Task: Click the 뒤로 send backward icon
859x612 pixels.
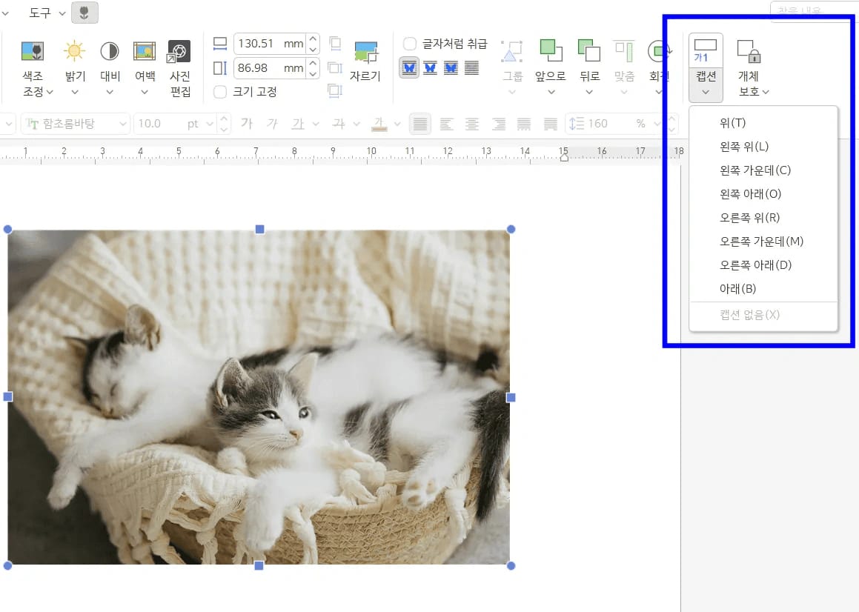Action: coord(588,51)
